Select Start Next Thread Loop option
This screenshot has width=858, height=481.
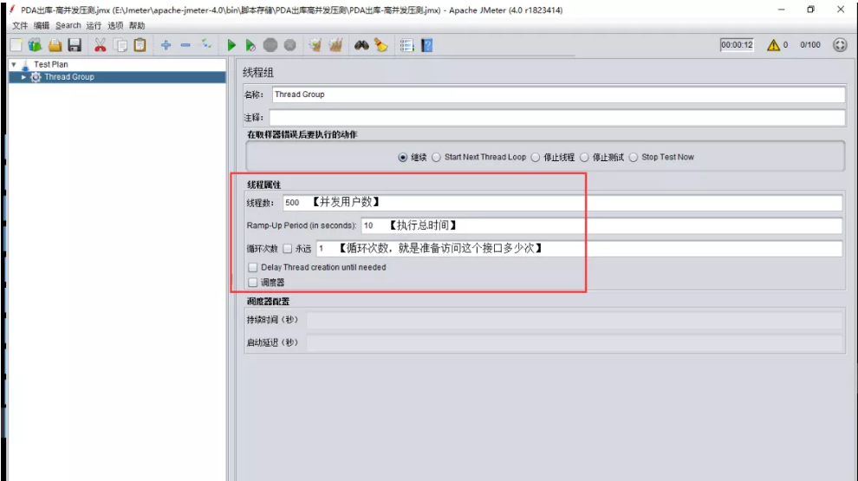point(436,158)
